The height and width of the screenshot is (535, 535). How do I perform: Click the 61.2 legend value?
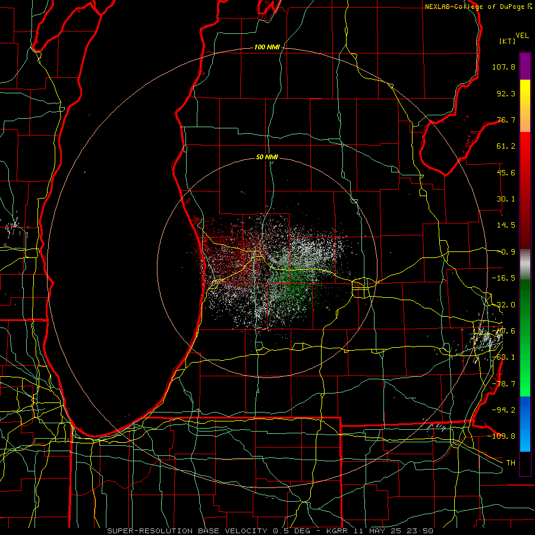pos(506,146)
